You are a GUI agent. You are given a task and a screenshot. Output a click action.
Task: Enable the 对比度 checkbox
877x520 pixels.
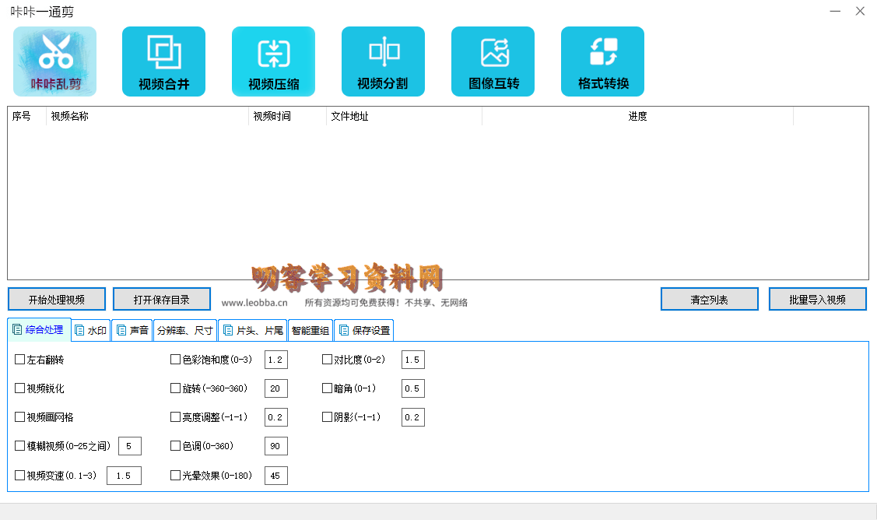(x=328, y=360)
